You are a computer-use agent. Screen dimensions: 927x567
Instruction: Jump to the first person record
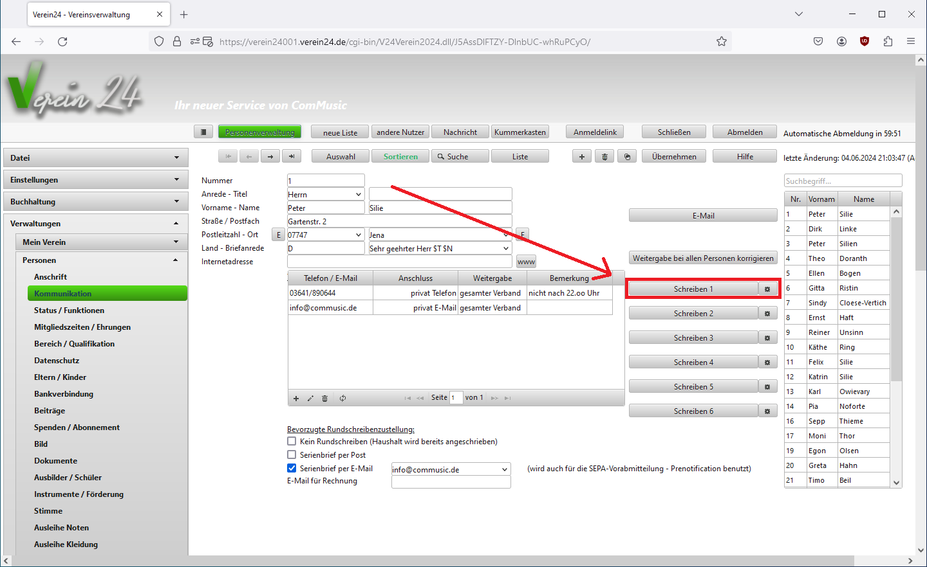(x=228, y=156)
